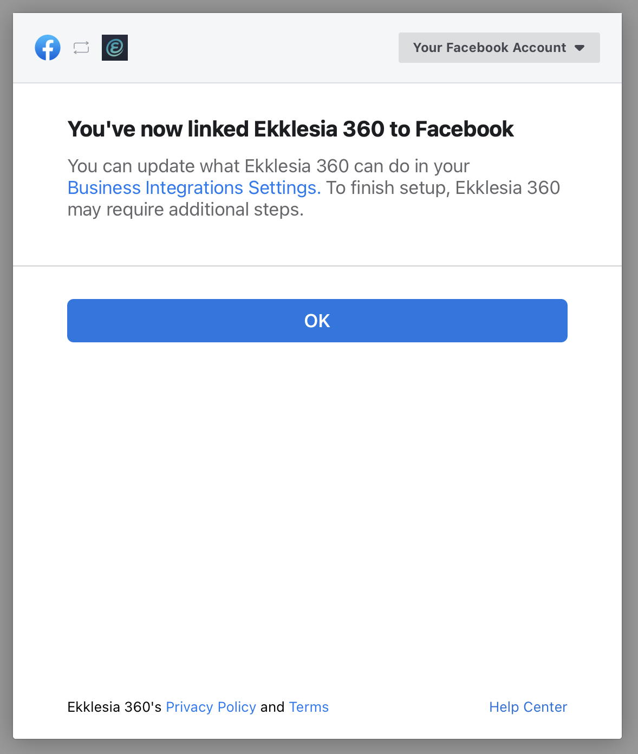Click the Ekklesia 360 app logo
This screenshot has width=638, height=754.
pyautogui.click(x=115, y=48)
